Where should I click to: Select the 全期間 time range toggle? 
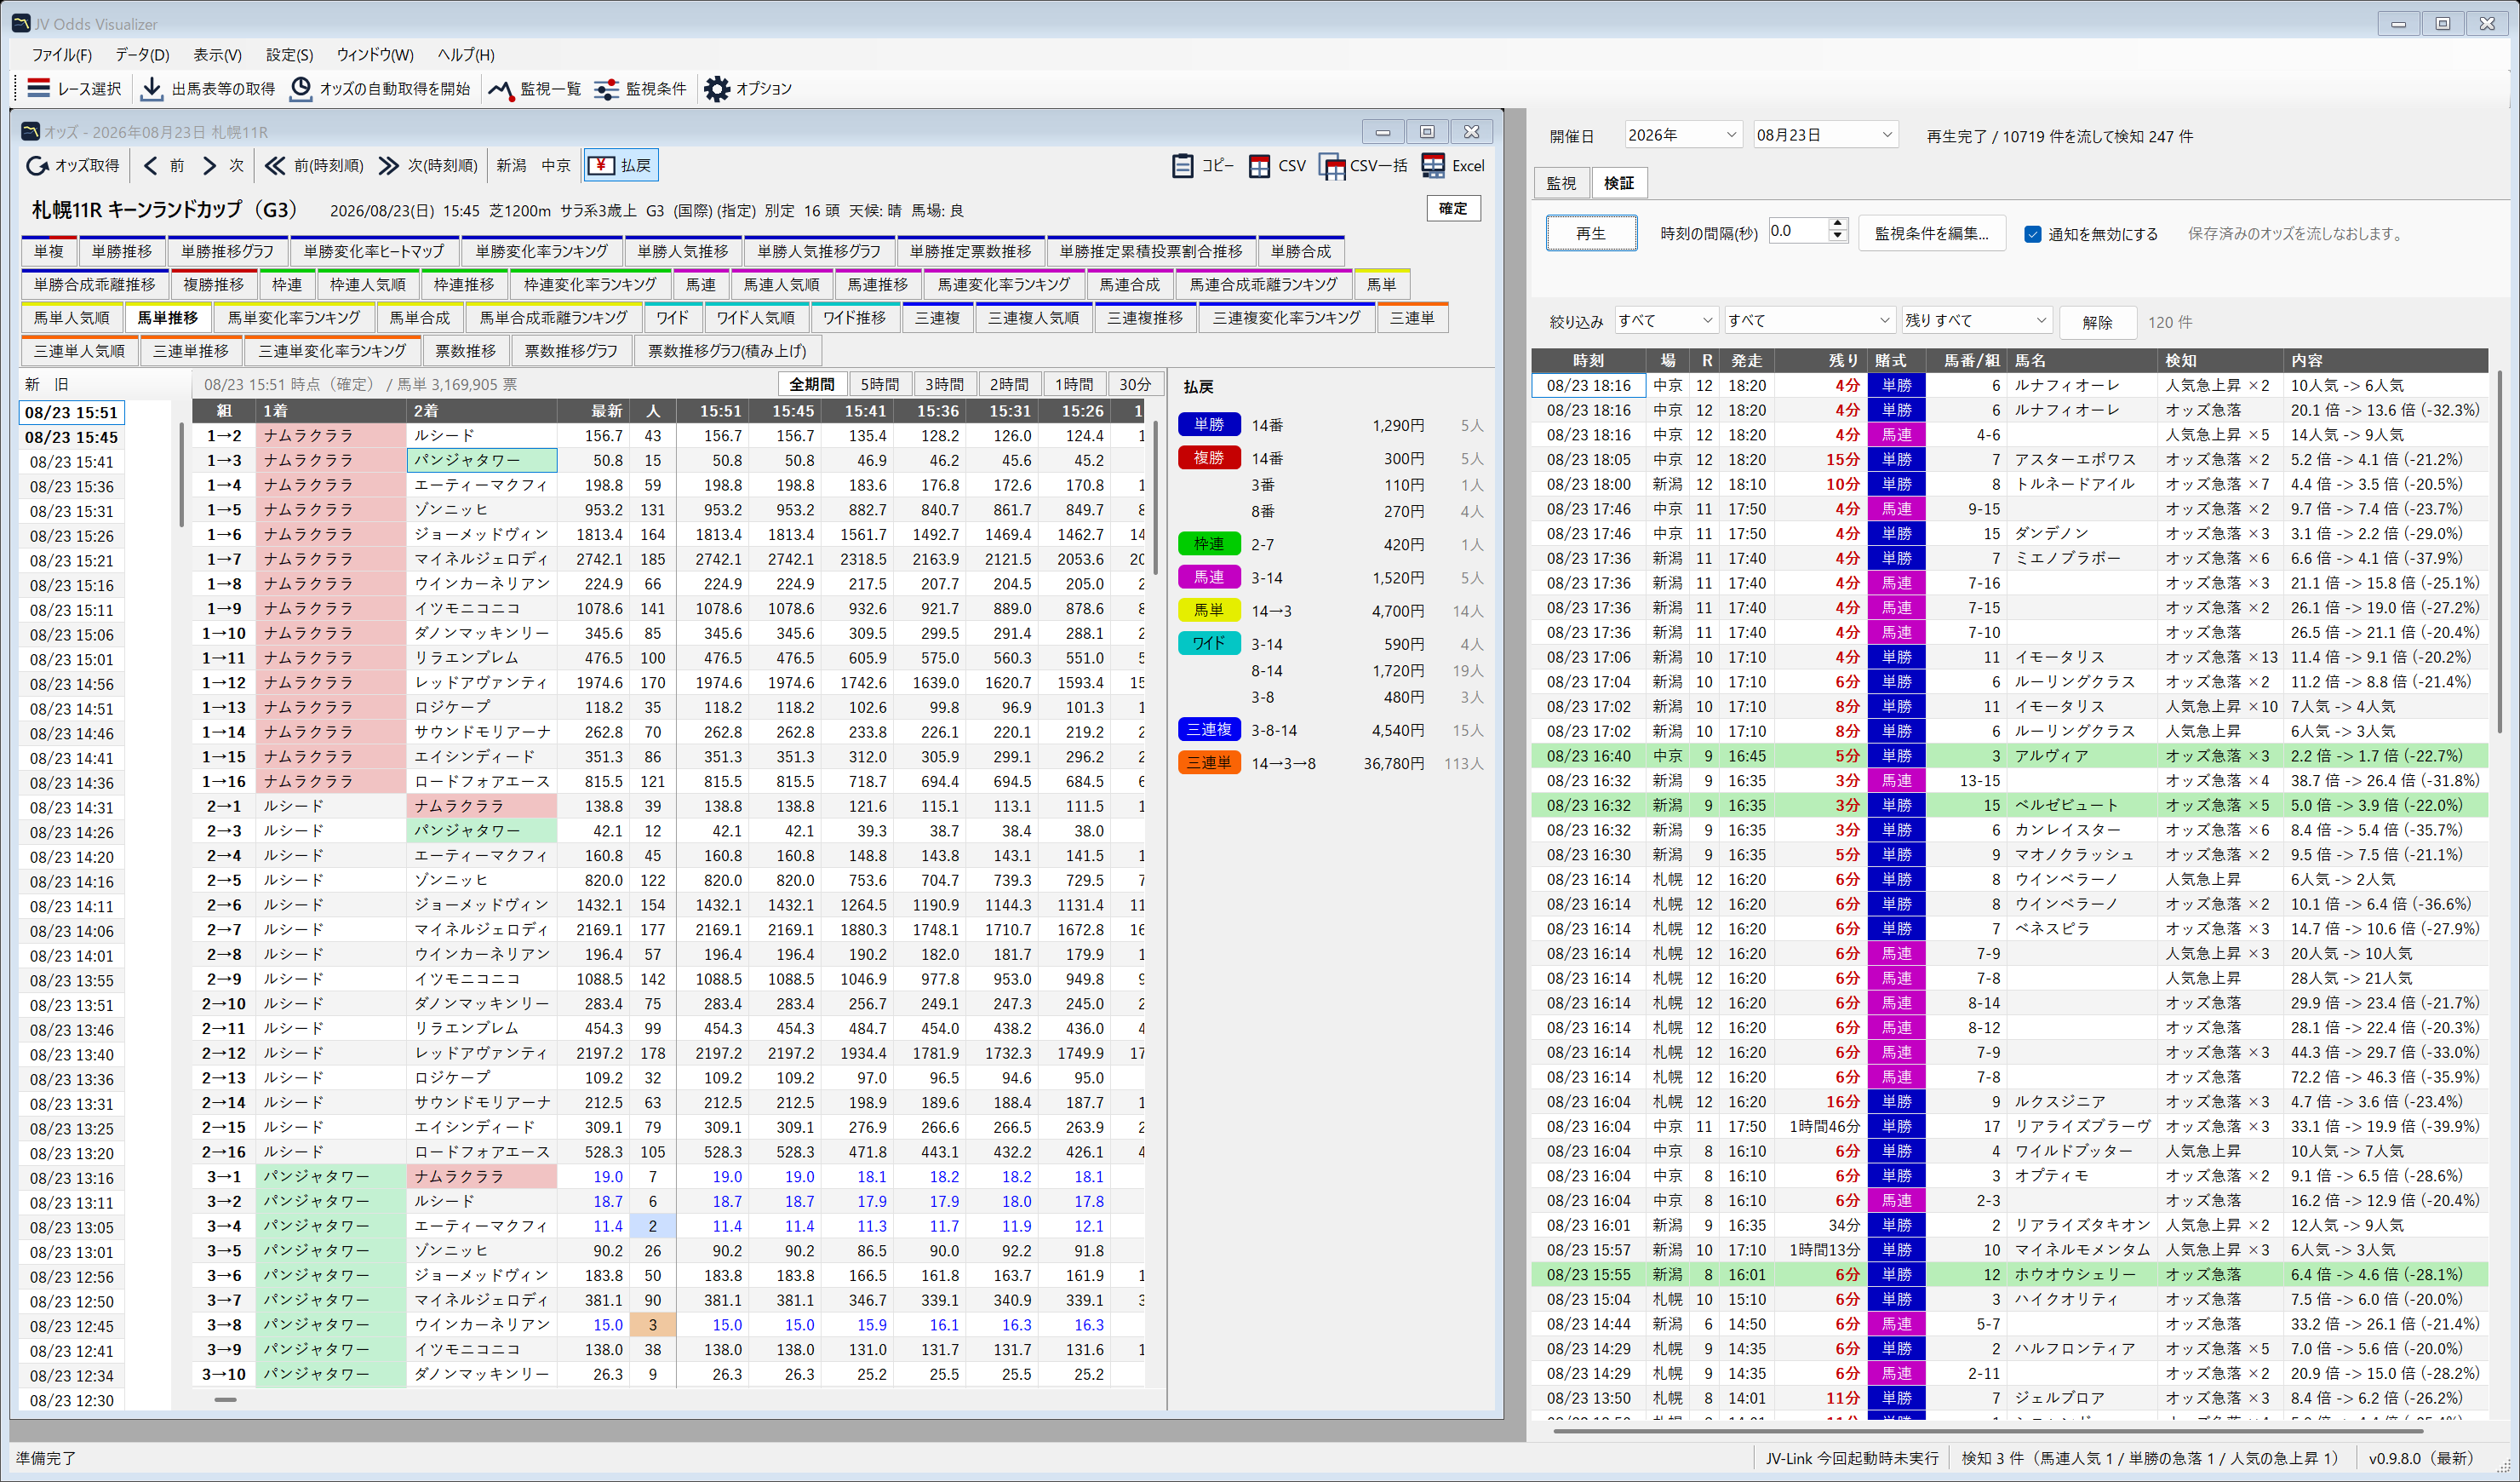[x=812, y=384]
